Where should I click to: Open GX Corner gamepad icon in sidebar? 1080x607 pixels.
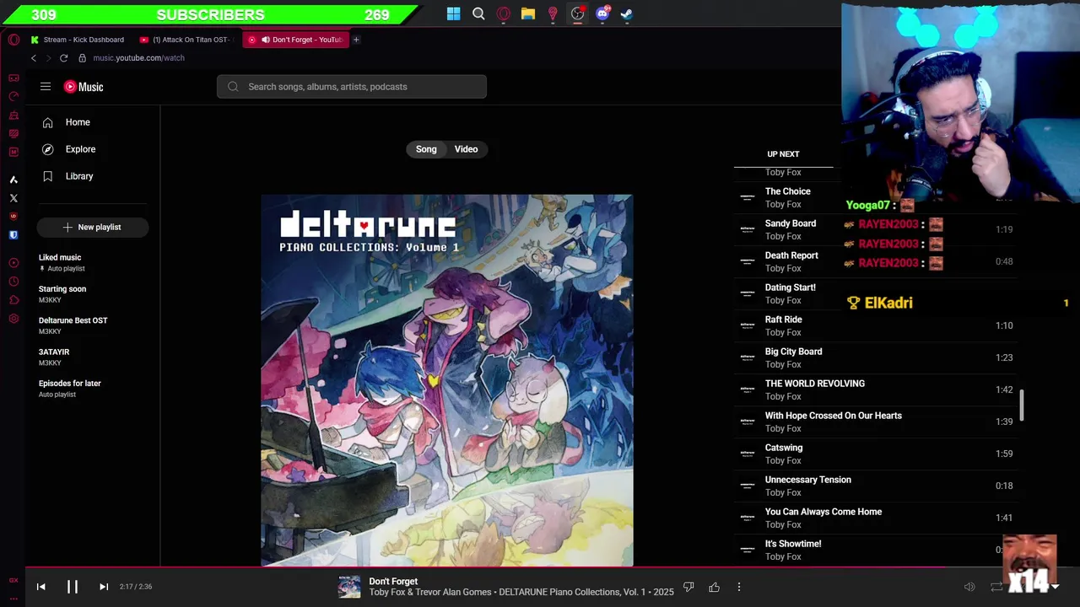13,78
